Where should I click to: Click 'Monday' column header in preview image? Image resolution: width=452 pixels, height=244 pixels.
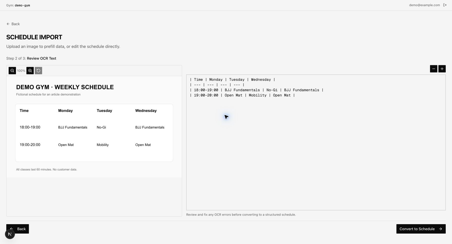point(65,111)
